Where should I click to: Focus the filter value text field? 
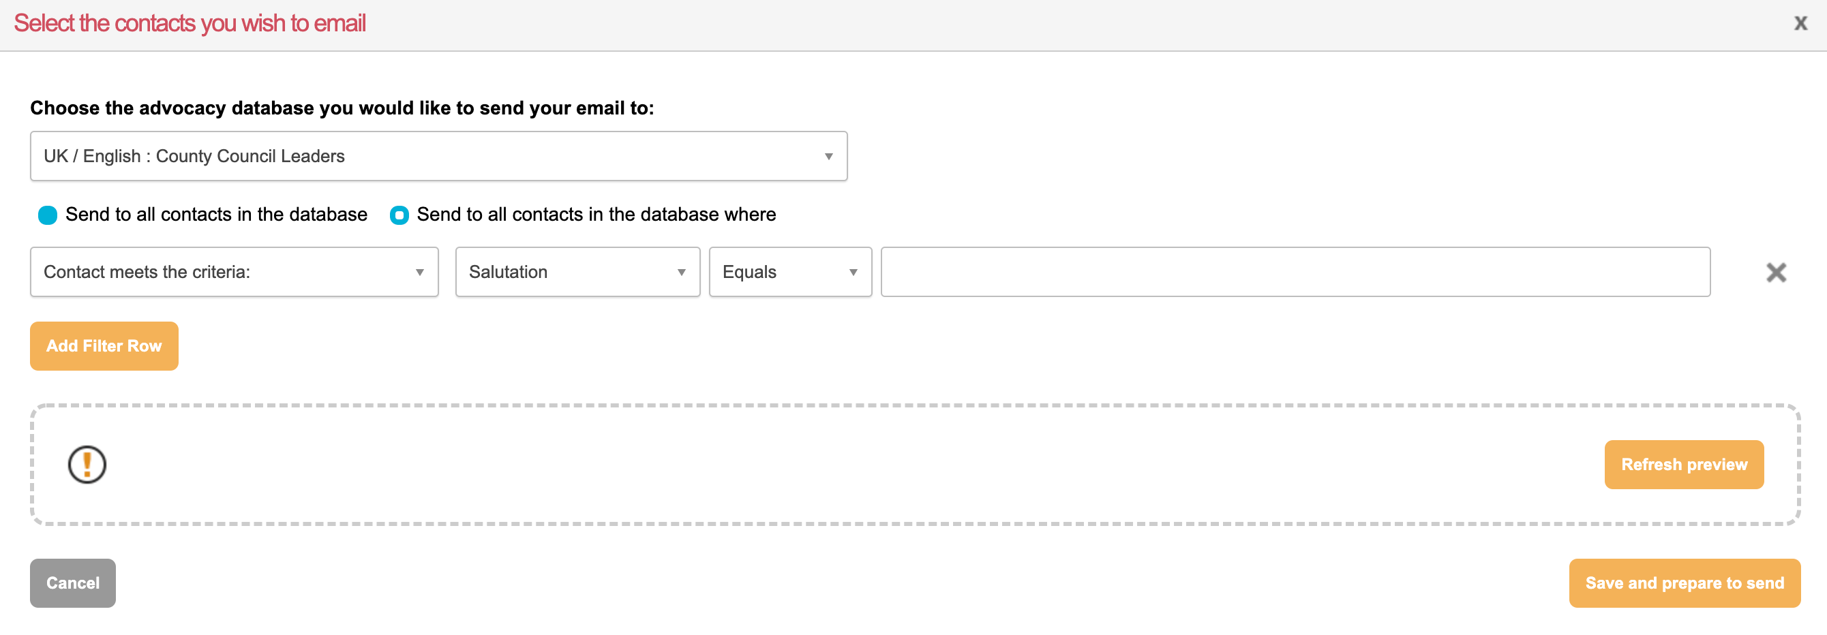[1295, 272]
